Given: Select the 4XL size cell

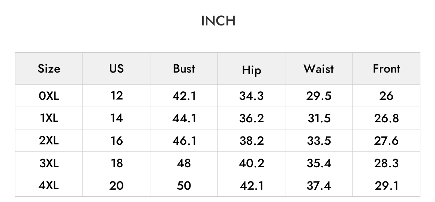Looking at the screenshot, I should pos(49,186).
